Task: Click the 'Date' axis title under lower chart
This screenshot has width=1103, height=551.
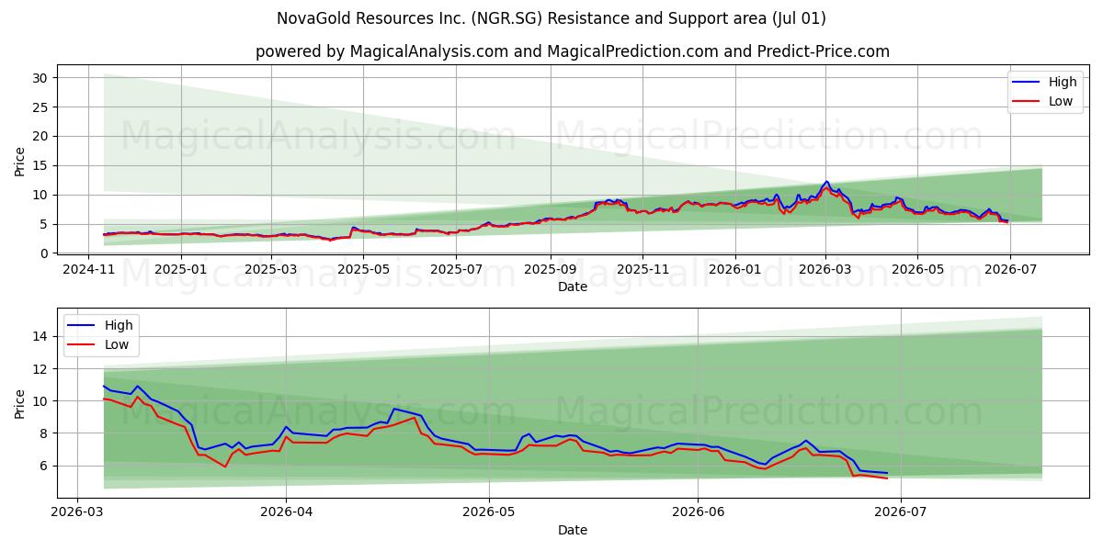Action: 573,530
